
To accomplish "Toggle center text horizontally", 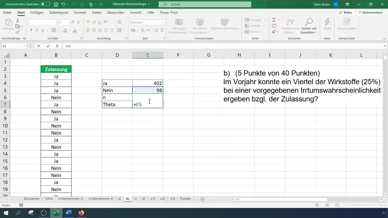I will (x=94, y=30).
